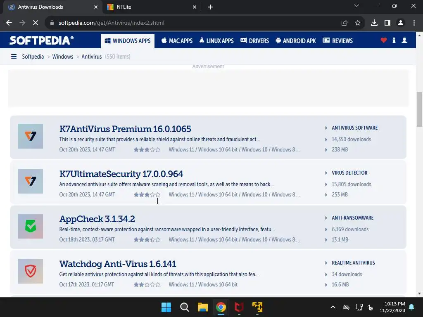Click the red heart favorites icon

coord(384,40)
